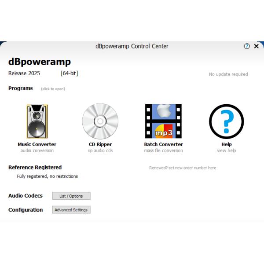Click the 'audio conversion' subtitle text

click(x=37, y=150)
